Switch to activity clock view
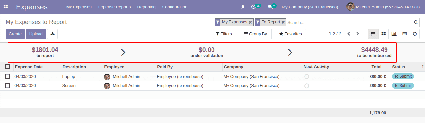 click(415, 34)
